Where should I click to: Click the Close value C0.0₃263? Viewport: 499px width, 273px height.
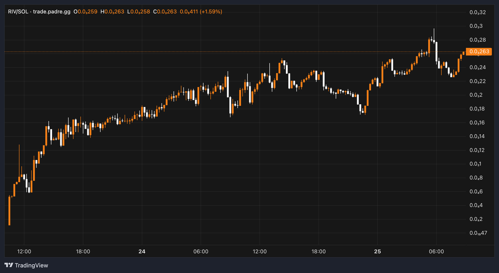[x=165, y=12]
